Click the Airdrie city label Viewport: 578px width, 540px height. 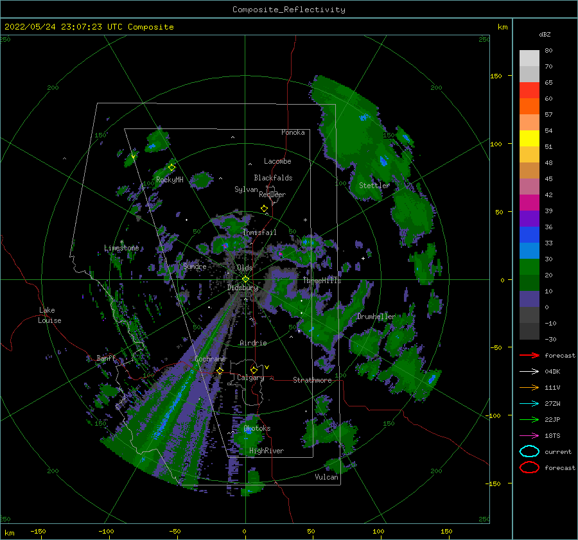point(253,343)
